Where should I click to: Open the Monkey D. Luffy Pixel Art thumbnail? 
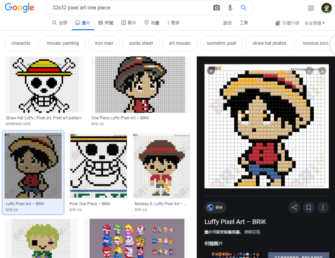click(x=162, y=166)
